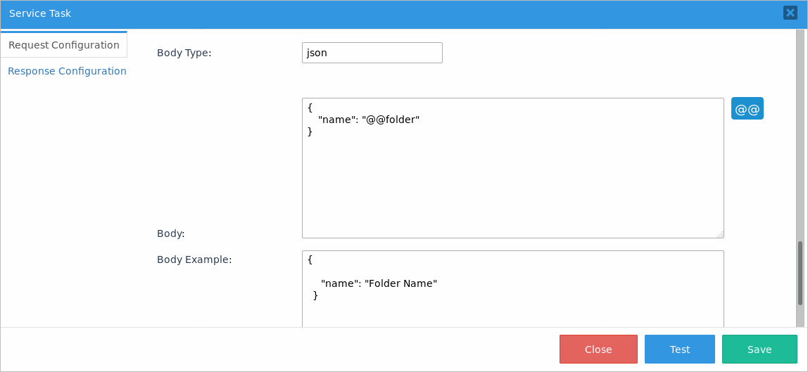Screen dimensions: 808x372
Task: Close the Service Task dialog with X icon
Action: point(790,13)
